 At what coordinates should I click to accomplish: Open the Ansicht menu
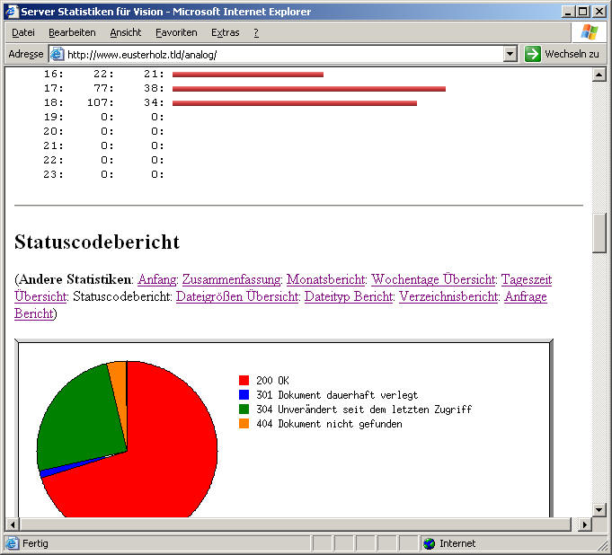126,32
